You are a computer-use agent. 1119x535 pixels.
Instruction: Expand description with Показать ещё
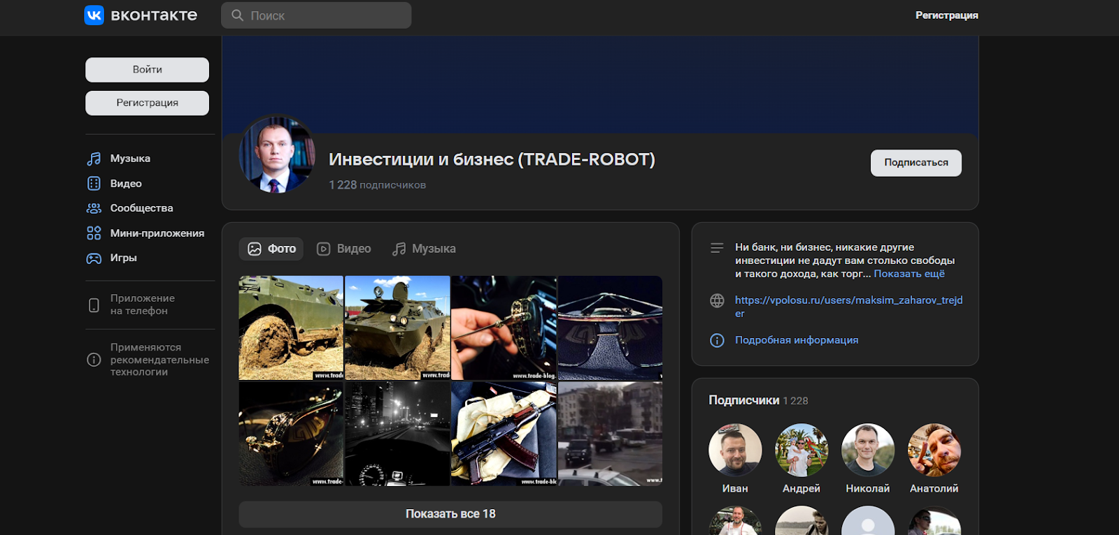pos(908,274)
